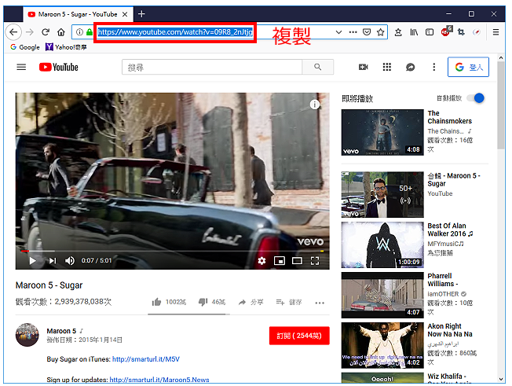Image resolution: width=512 pixels, height=386 pixels.
Task: Open the player settings gear
Action: pyautogui.click(x=261, y=261)
